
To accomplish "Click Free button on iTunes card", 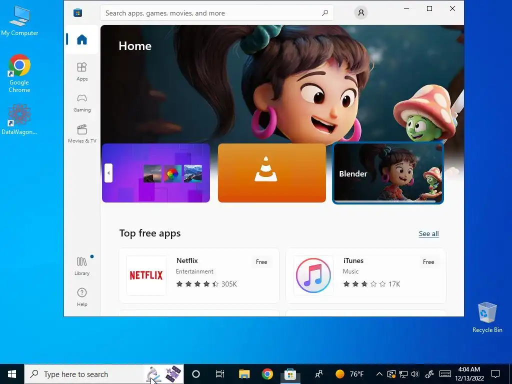I will tap(428, 262).
